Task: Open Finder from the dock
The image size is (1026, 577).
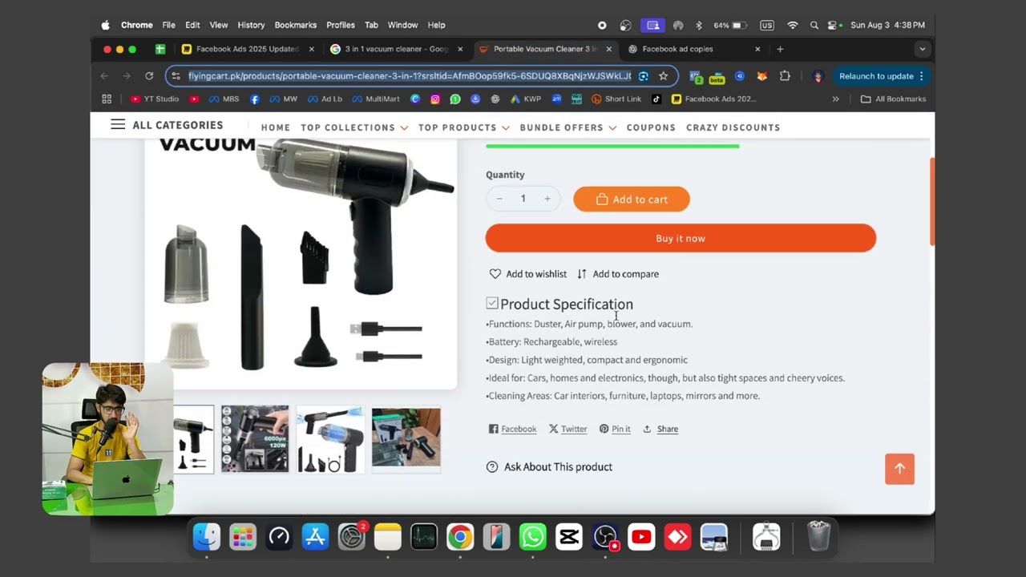Action: tap(207, 537)
